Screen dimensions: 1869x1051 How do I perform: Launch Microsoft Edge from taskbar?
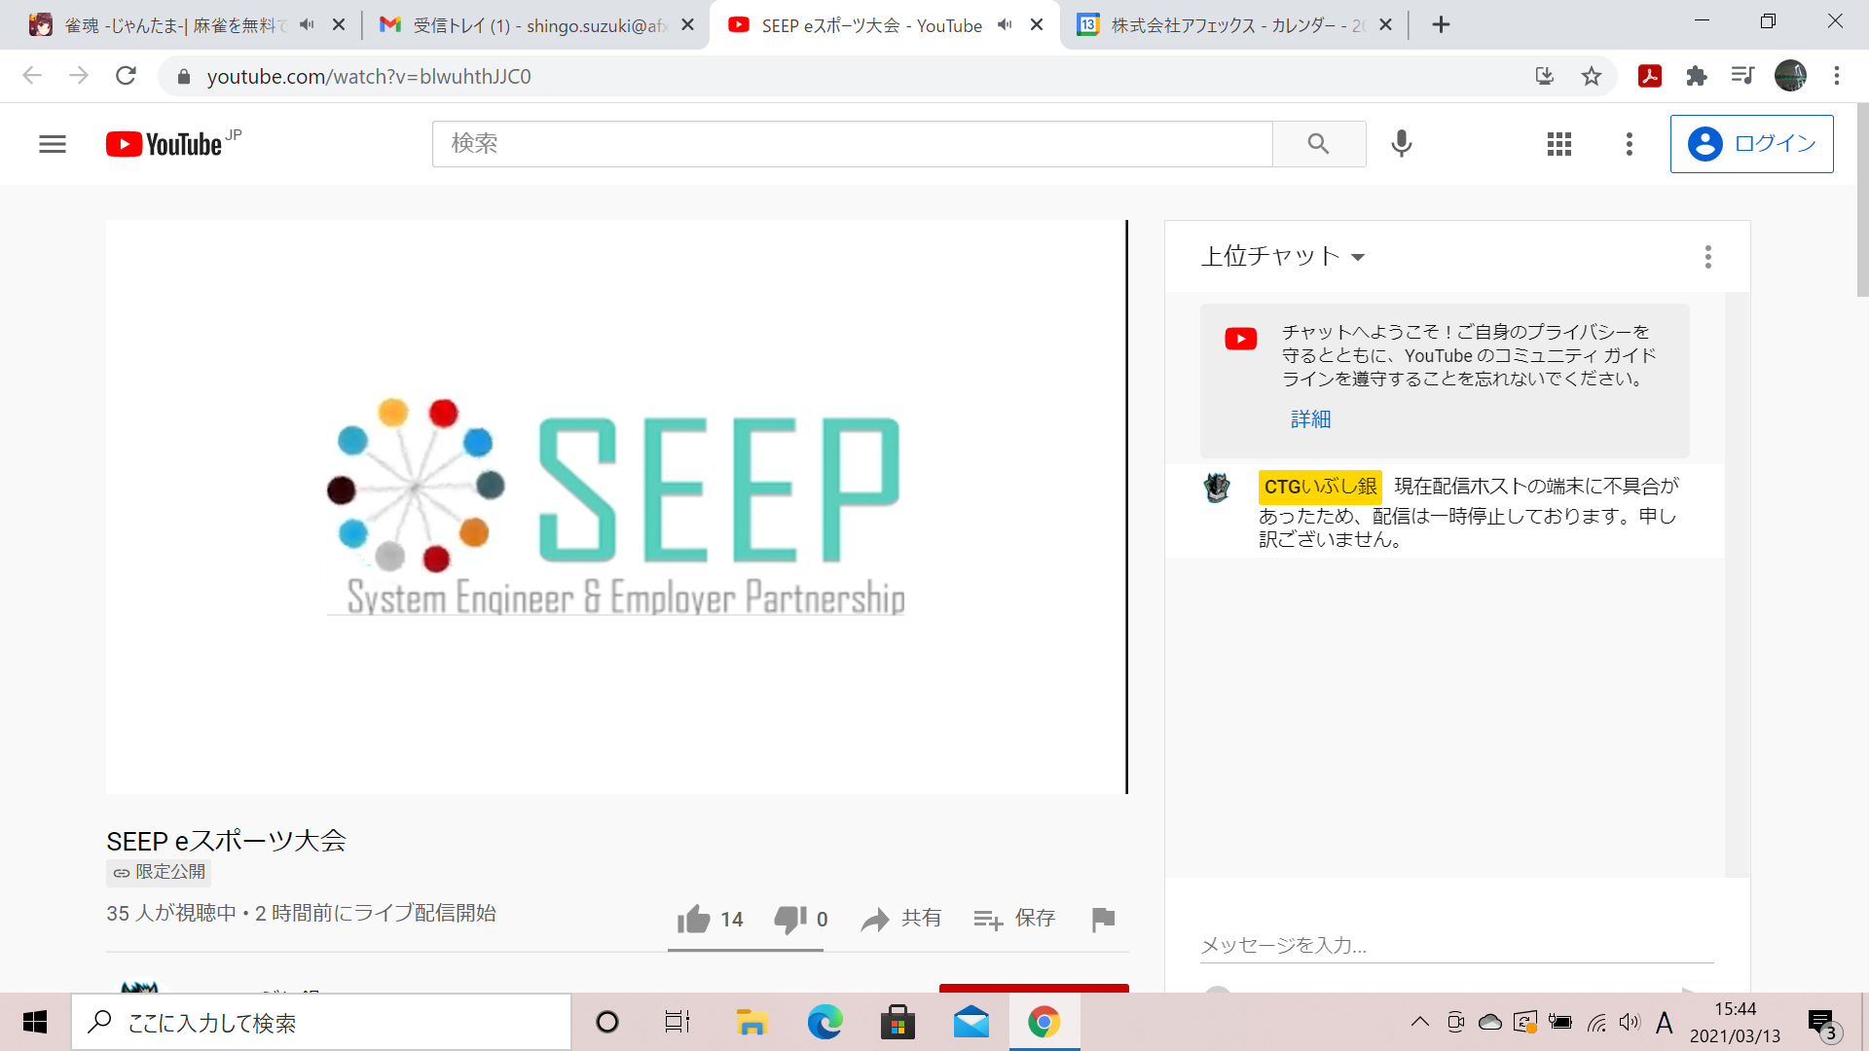coord(825,1023)
